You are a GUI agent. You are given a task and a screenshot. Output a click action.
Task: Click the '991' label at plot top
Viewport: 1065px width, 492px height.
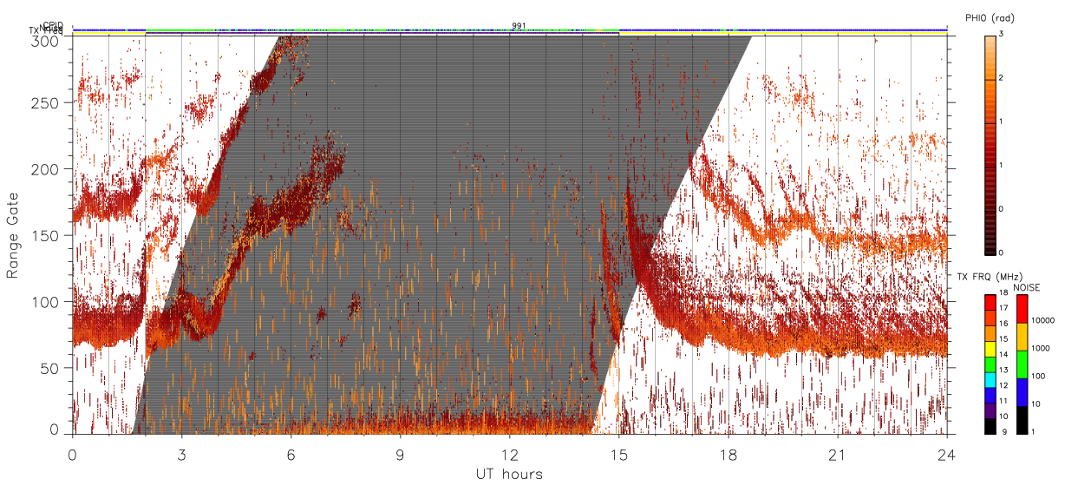click(519, 26)
